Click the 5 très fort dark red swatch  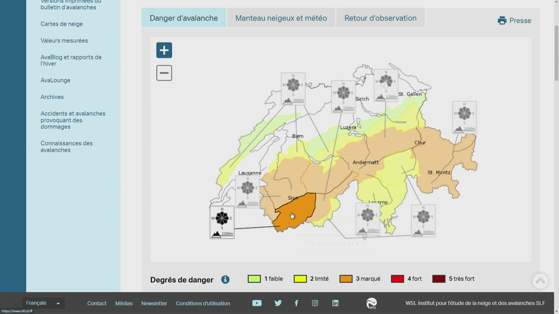pos(439,279)
